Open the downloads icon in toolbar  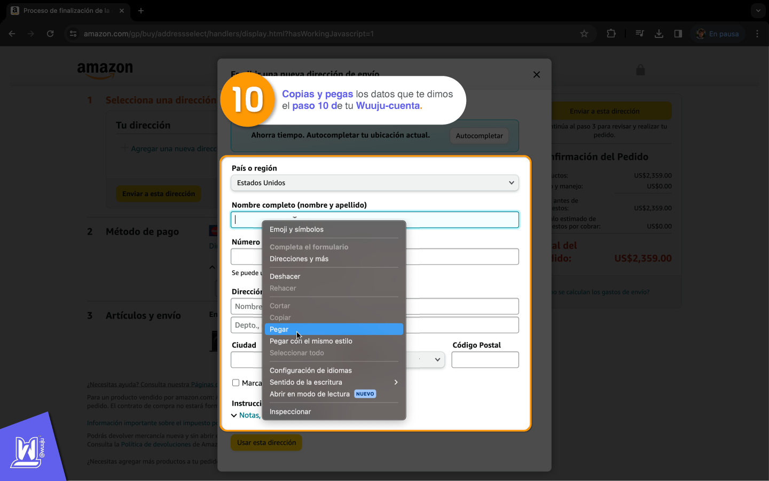pos(659,34)
